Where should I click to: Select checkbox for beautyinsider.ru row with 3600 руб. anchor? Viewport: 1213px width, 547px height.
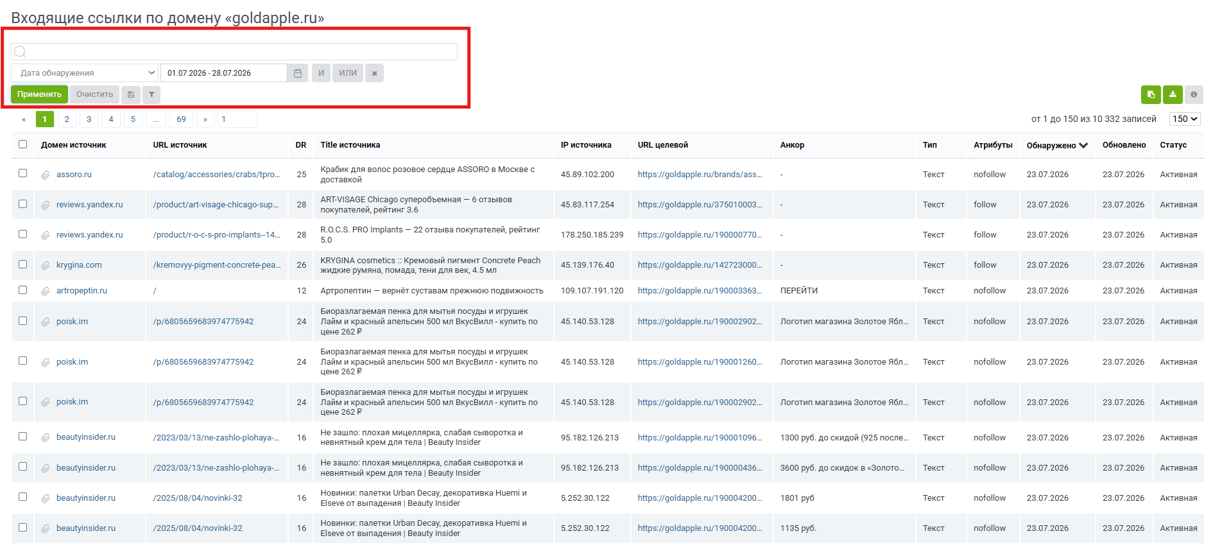[23, 466]
